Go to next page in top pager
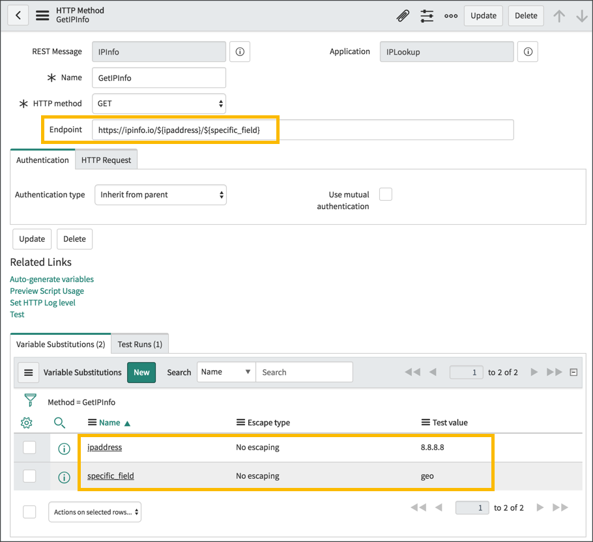The height and width of the screenshot is (542, 593). click(534, 372)
